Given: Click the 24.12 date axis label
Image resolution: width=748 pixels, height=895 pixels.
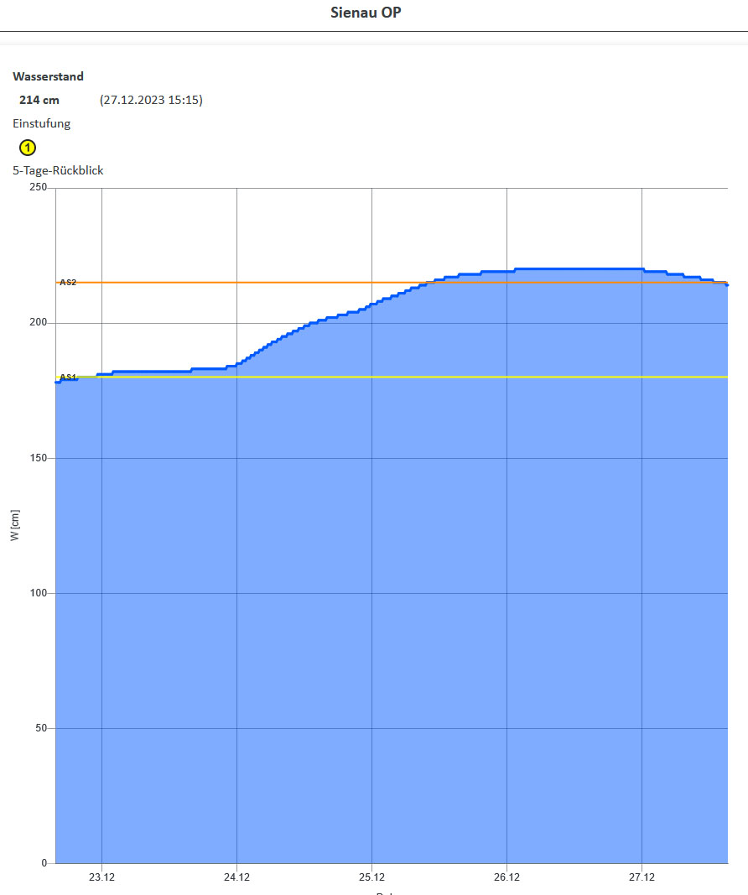Looking at the screenshot, I should 236,877.
